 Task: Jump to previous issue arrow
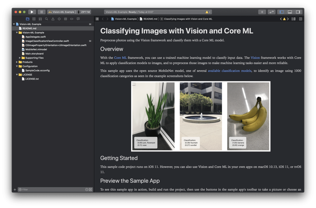(281, 19)
